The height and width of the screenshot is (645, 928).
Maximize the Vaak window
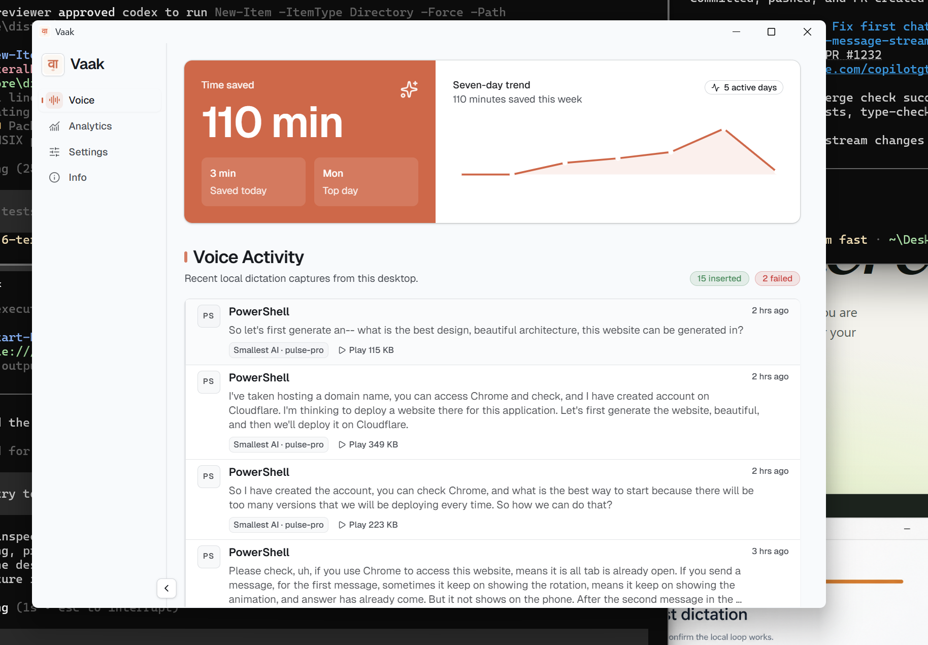[771, 31]
